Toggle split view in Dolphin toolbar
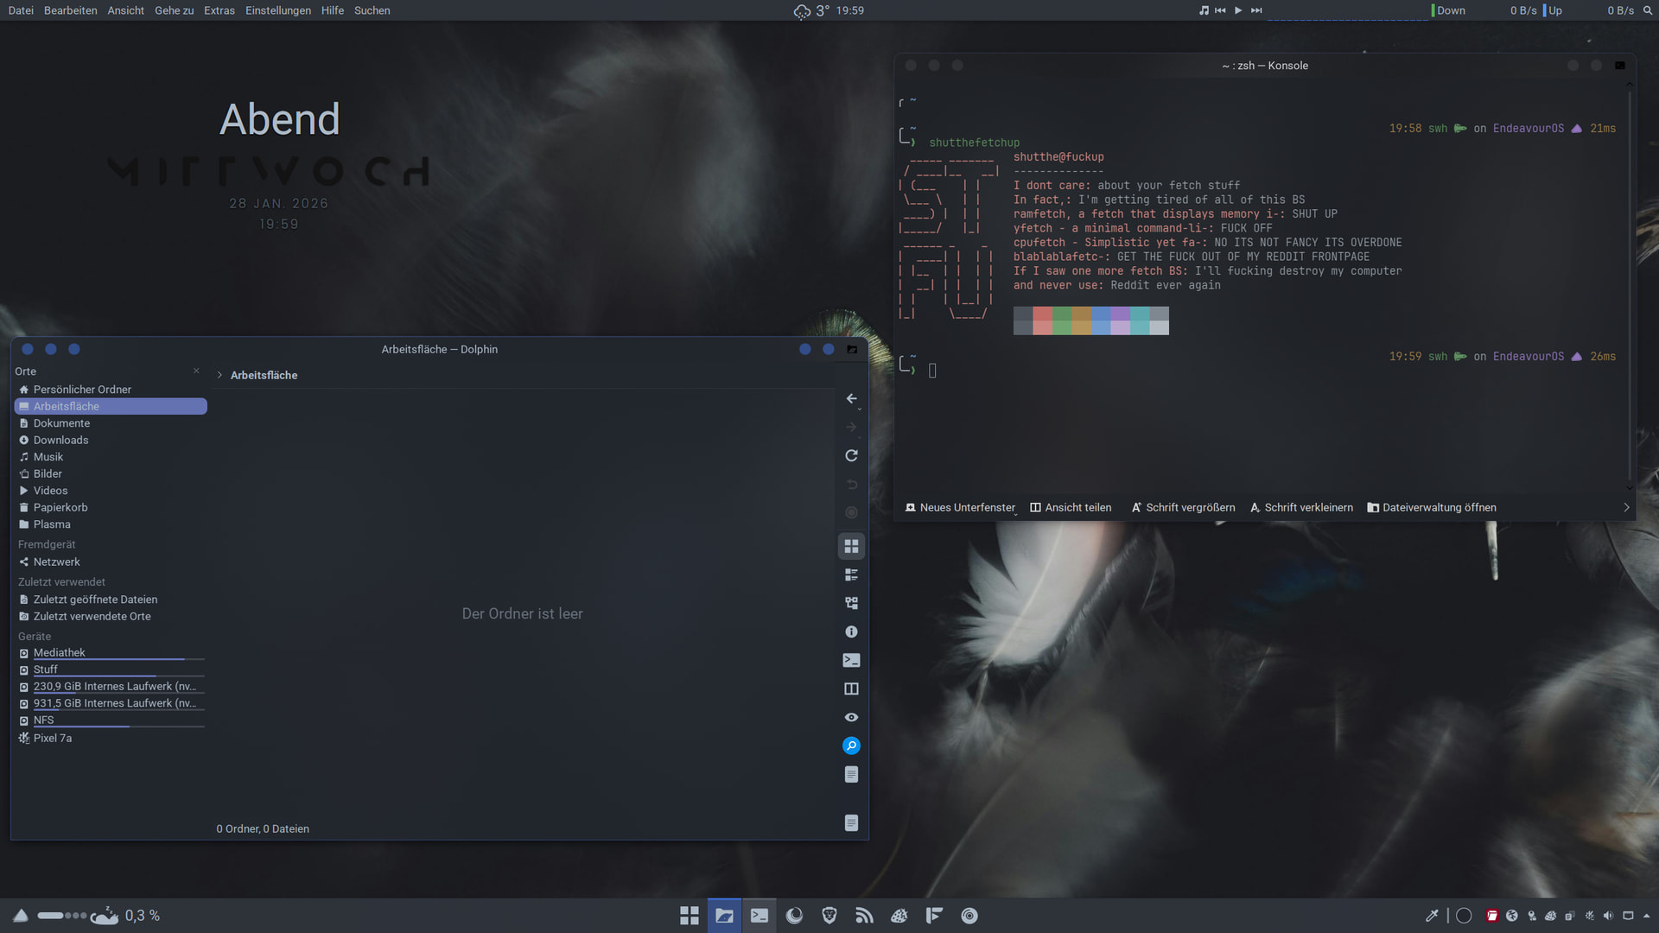 click(851, 689)
